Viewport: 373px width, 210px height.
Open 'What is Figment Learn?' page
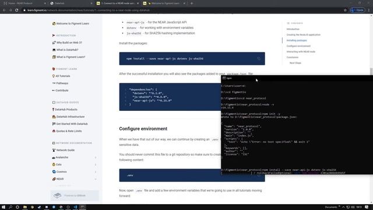point(69,57)
